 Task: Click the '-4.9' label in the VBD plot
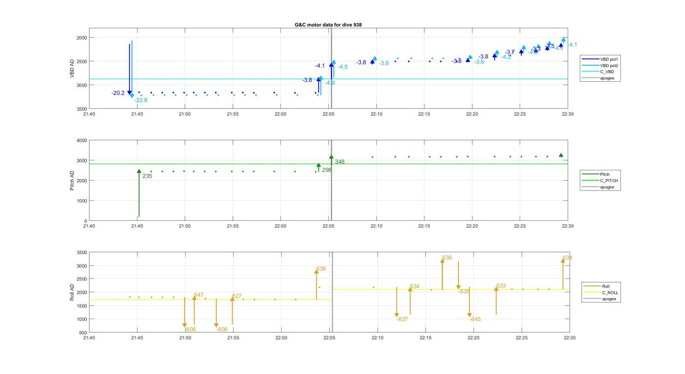click(330, 83)
